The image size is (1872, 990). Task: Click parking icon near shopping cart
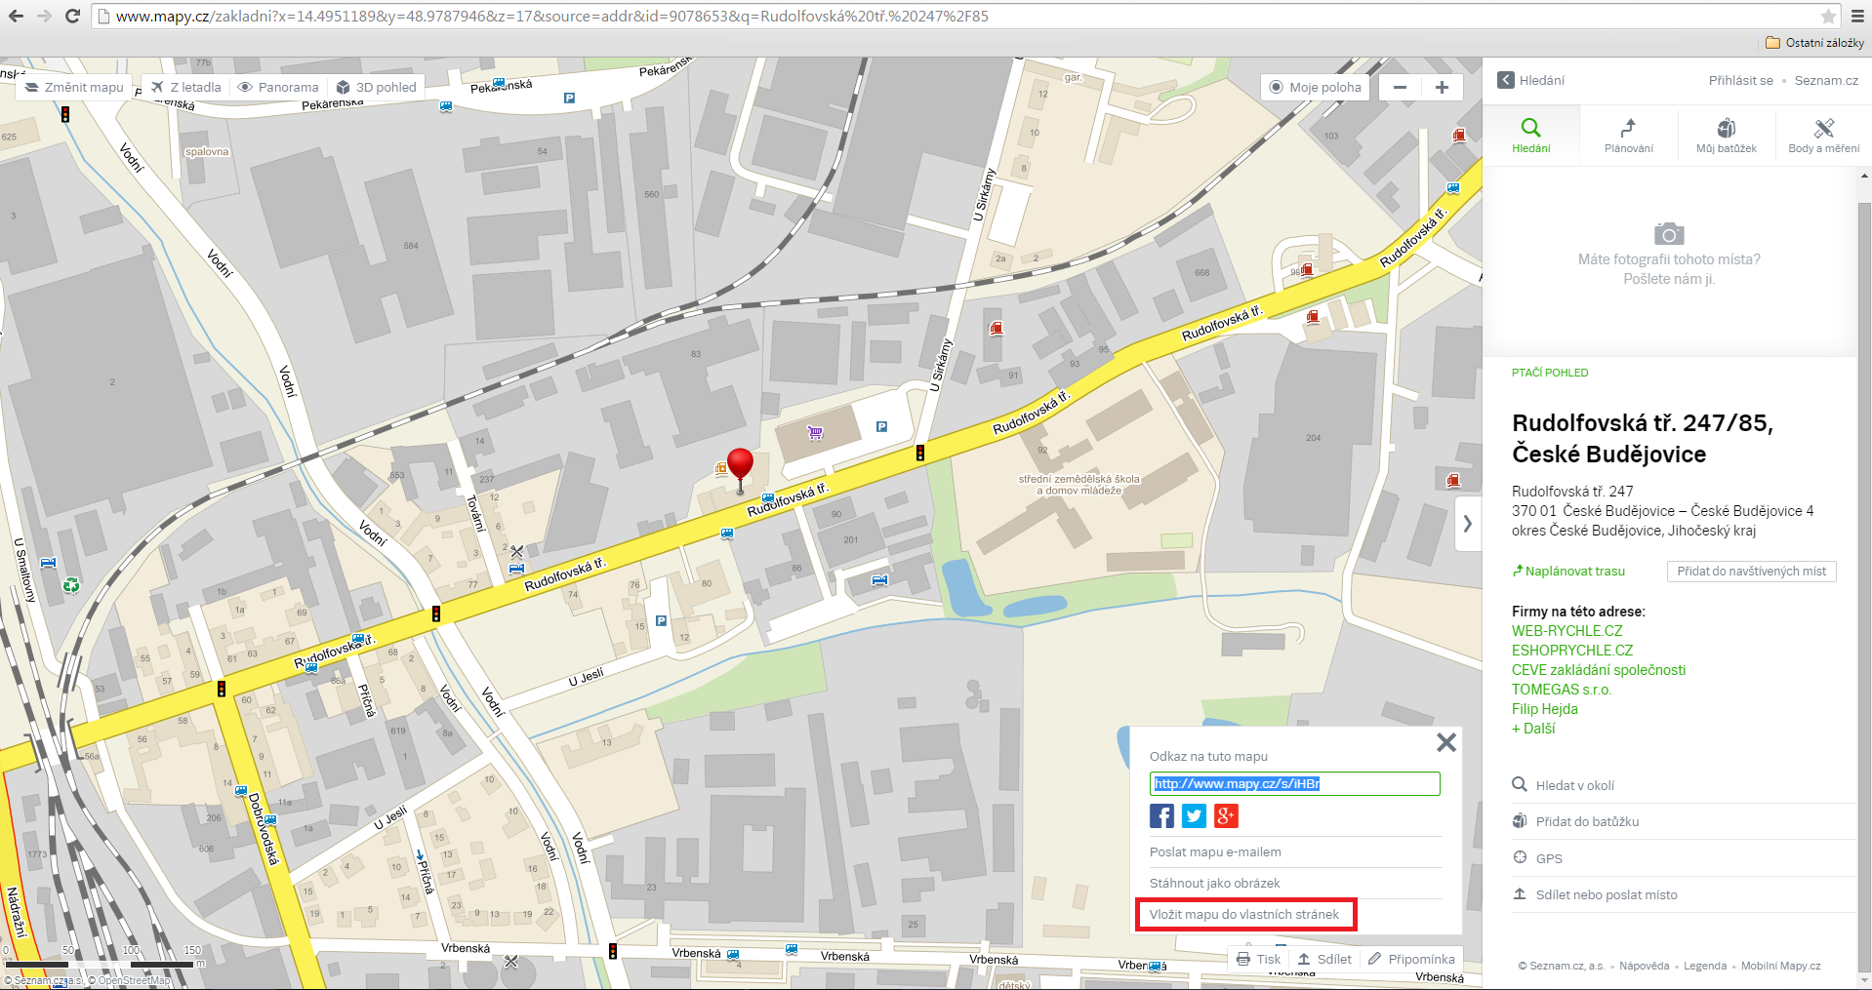[881, 426]
